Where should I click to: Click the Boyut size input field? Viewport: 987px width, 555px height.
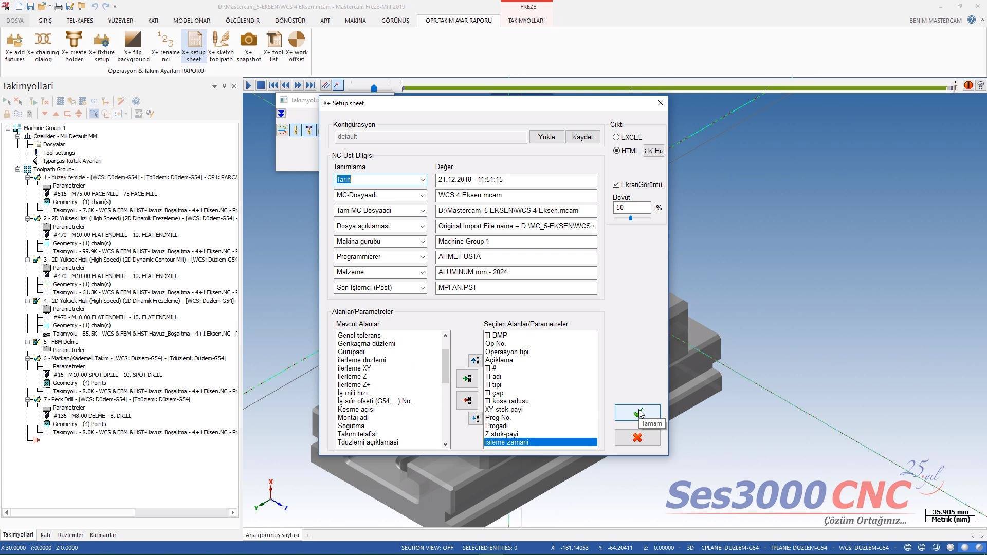tap(632, 208)
